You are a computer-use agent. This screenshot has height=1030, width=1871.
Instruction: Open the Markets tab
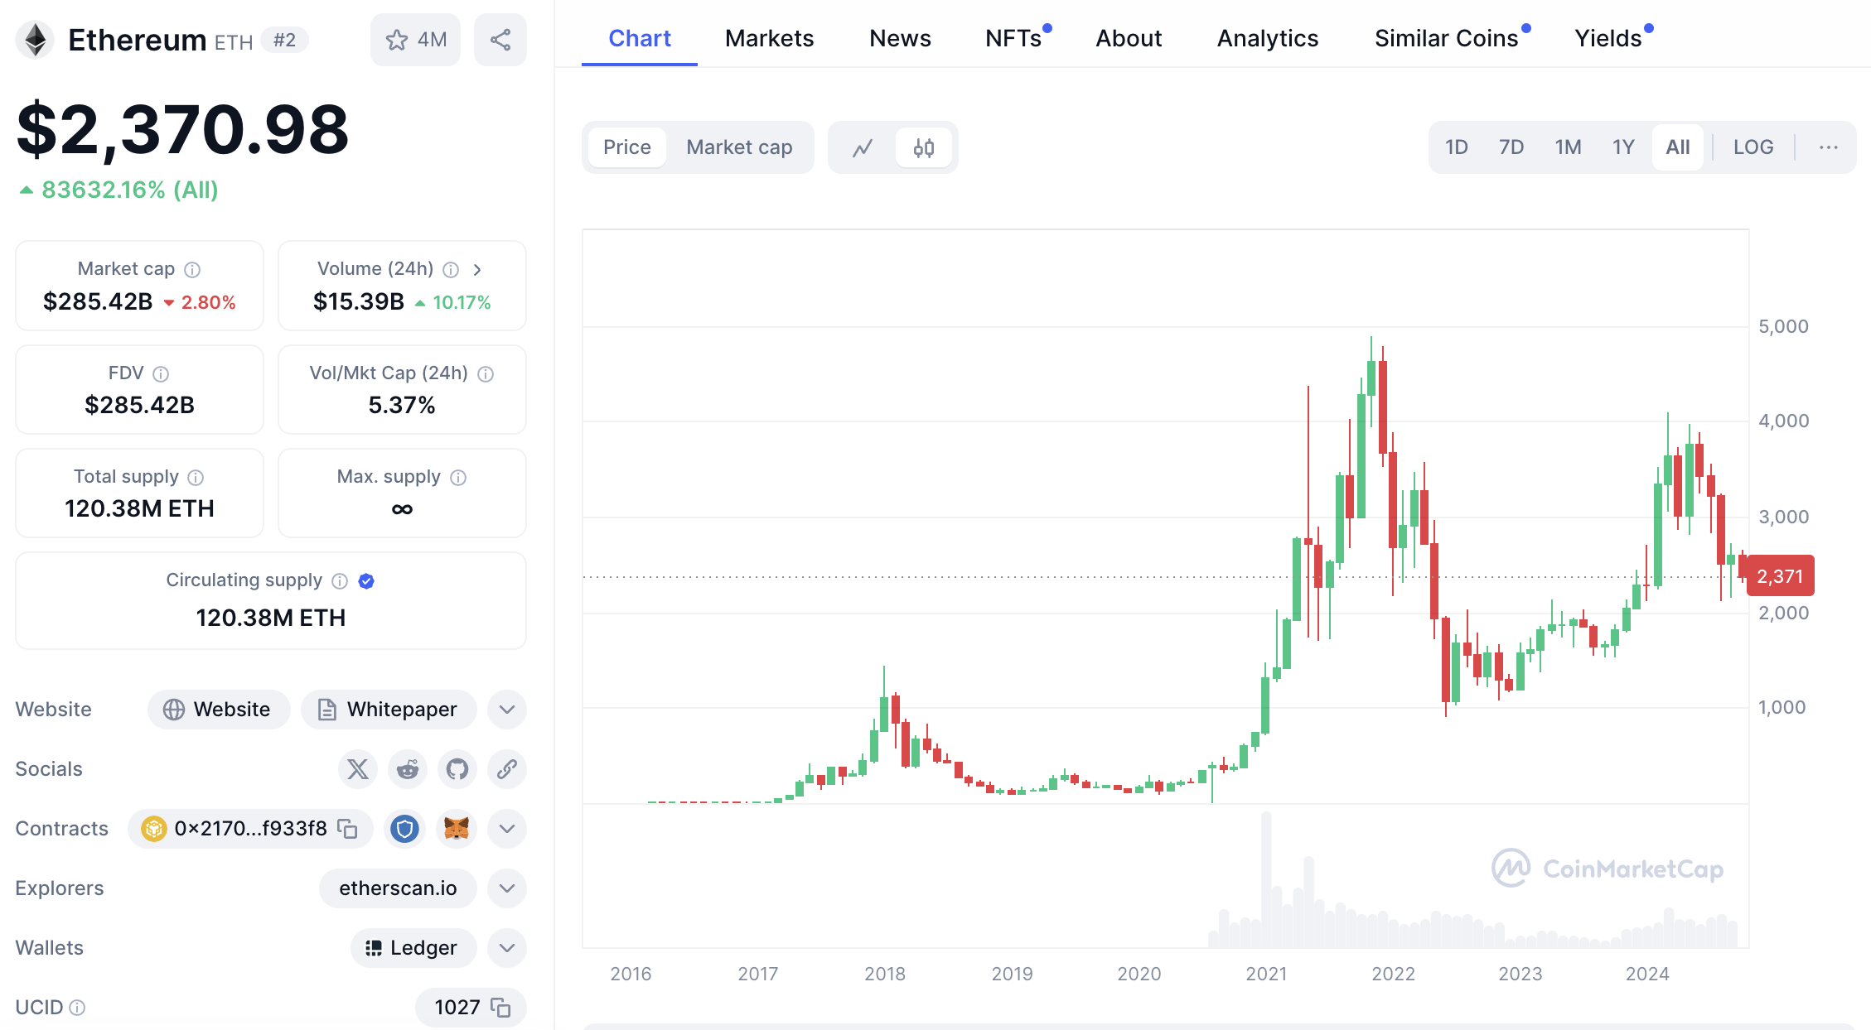(769, 38)
